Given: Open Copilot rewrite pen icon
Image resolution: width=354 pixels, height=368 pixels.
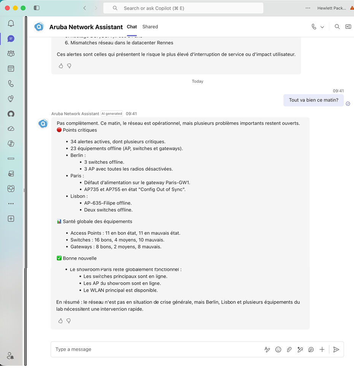Looking at the screenshot, I should click(300, 349).
